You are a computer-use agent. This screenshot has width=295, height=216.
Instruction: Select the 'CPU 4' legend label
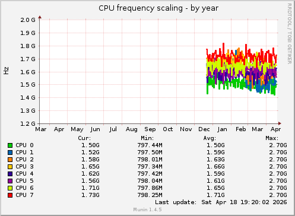pyautogui.click(x=24, y=174)
